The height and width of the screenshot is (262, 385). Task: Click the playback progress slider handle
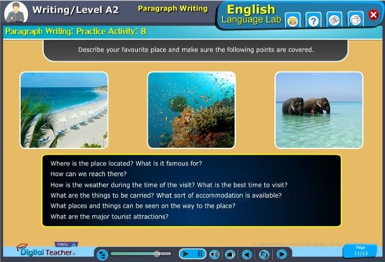click(x=157, y=254)
